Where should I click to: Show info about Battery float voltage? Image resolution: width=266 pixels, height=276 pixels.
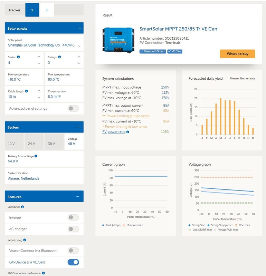(36, 156)
